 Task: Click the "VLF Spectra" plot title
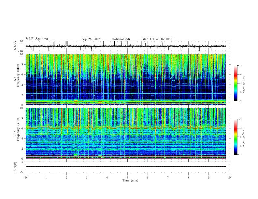37,39
